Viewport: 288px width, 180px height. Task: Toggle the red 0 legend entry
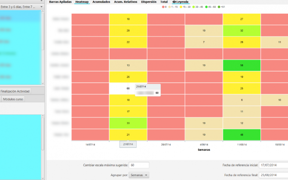point(164,7)
